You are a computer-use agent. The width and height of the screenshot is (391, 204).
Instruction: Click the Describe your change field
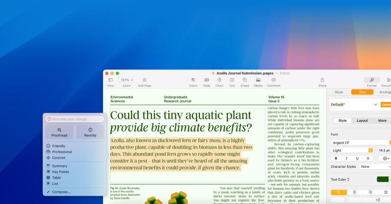point(75,119)
